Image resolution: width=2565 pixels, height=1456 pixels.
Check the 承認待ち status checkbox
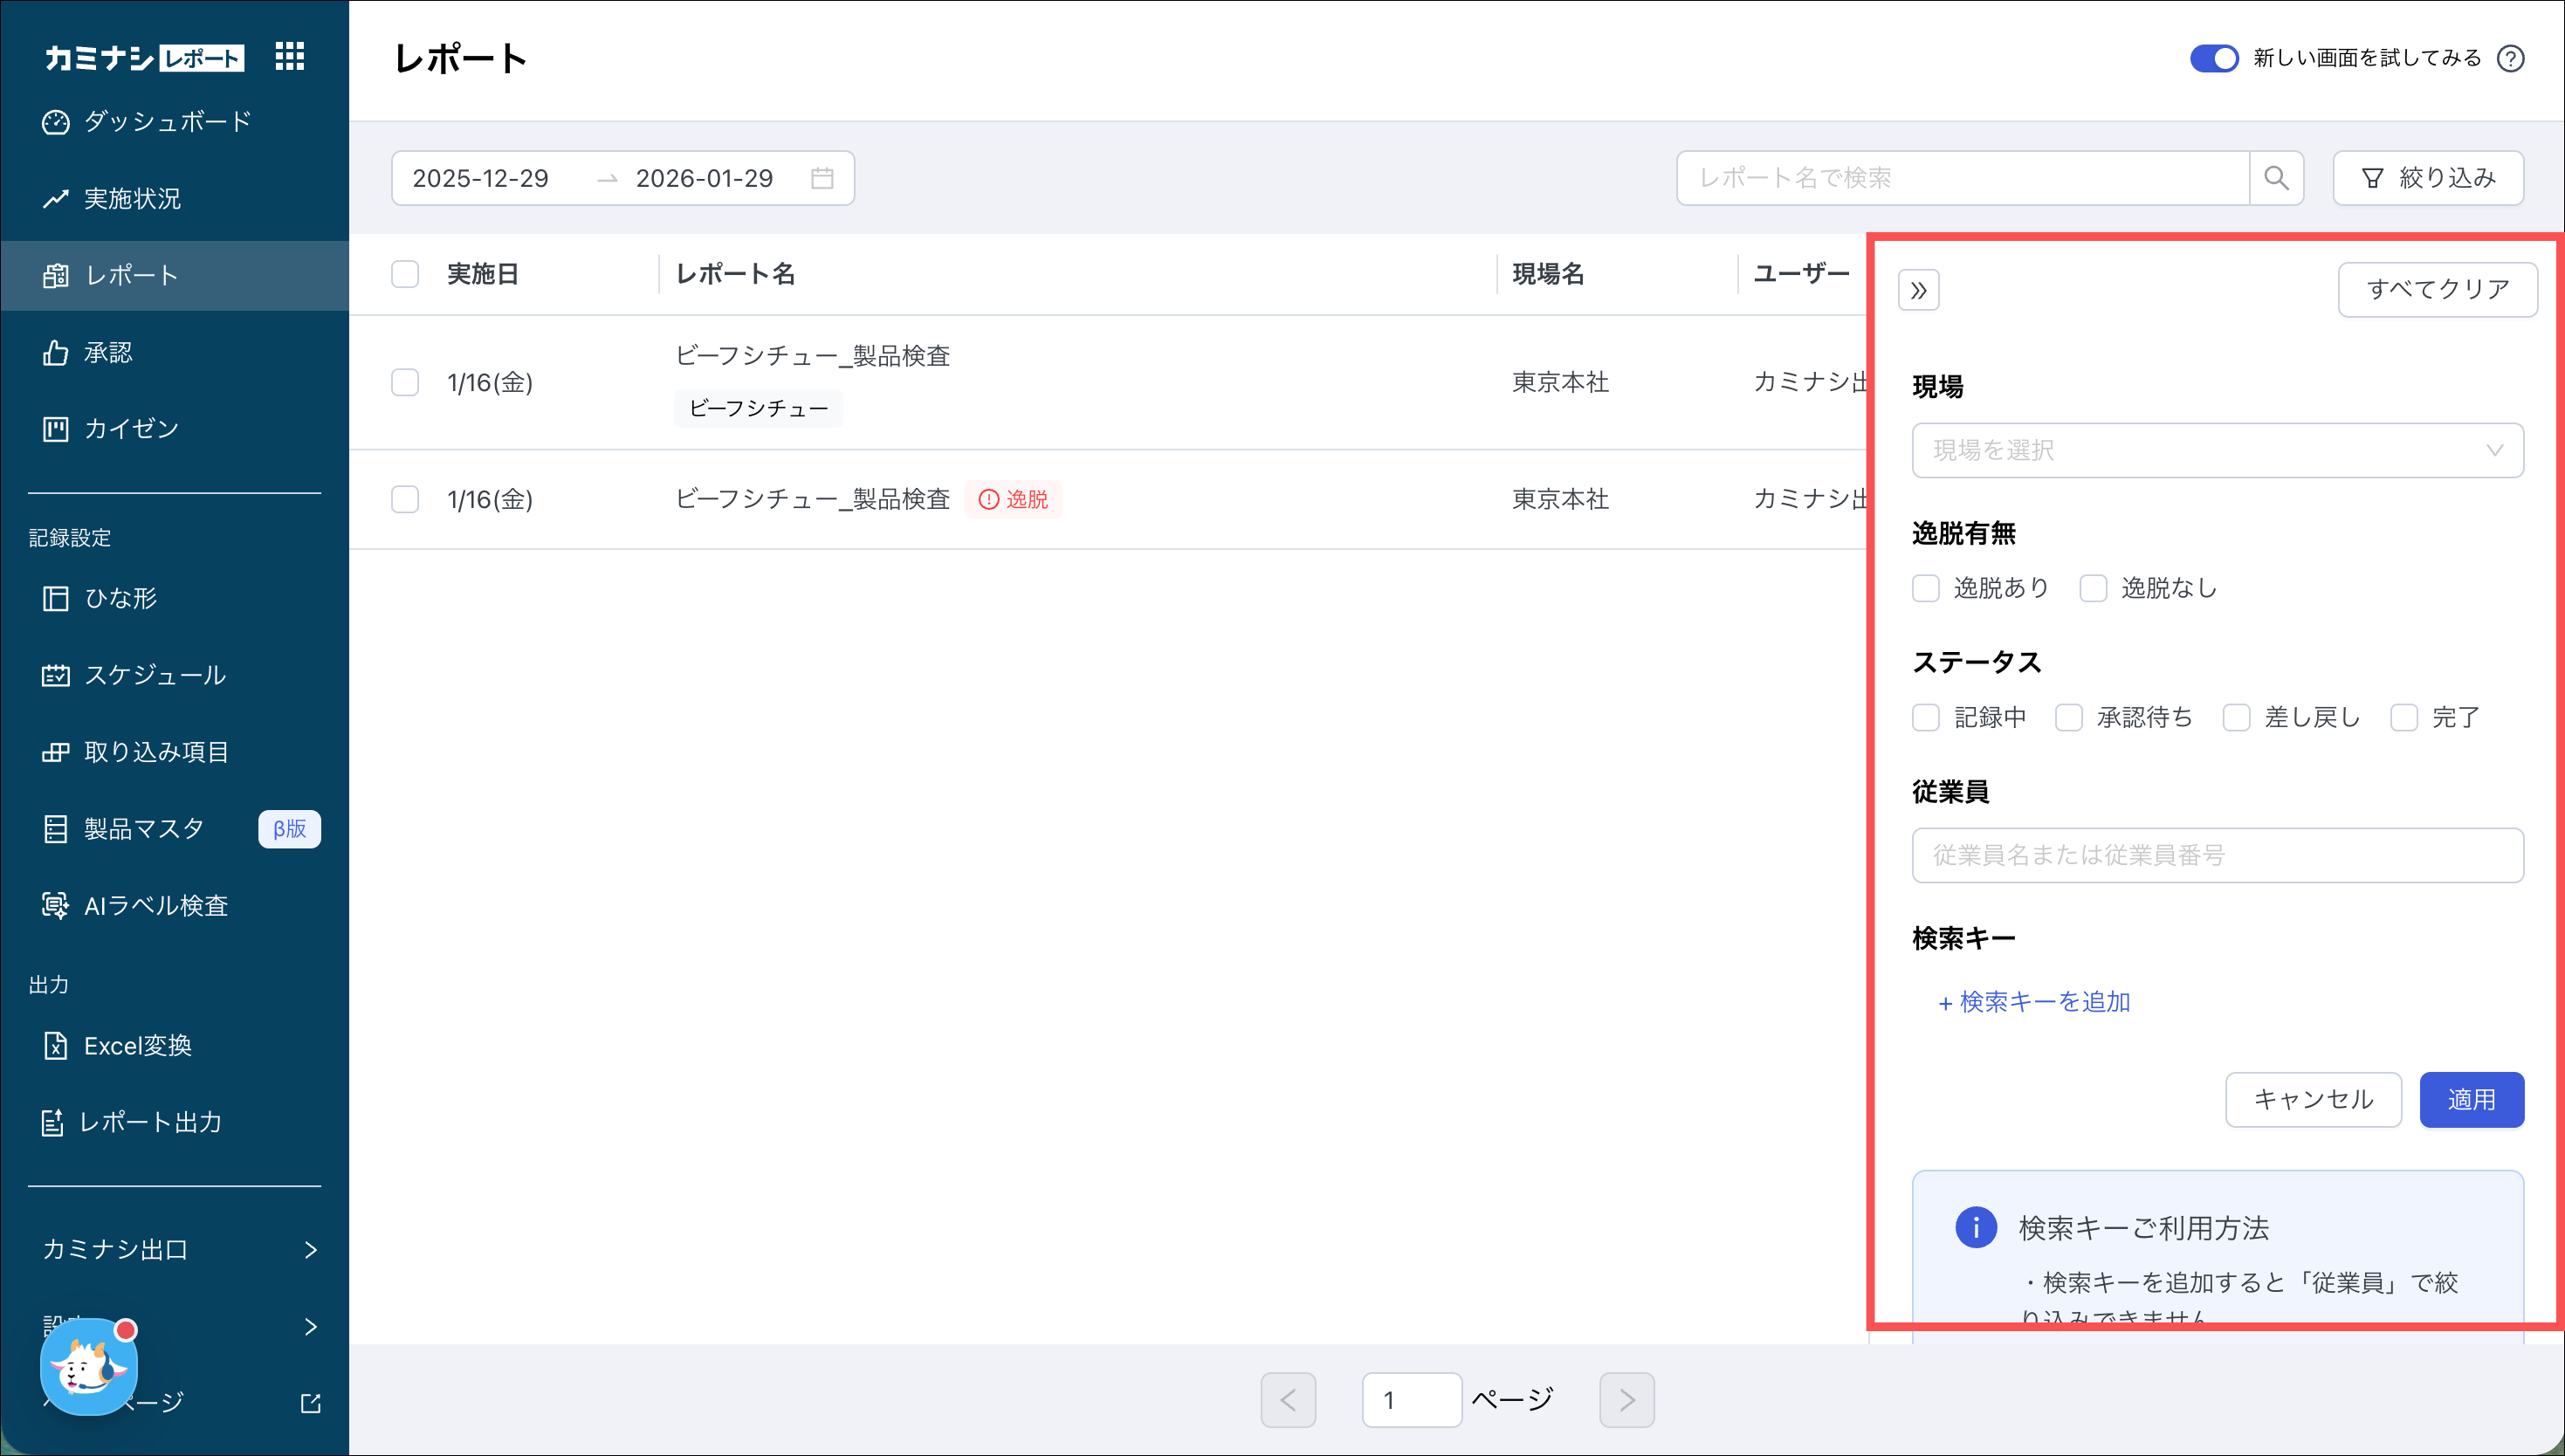pos(2068,717)
